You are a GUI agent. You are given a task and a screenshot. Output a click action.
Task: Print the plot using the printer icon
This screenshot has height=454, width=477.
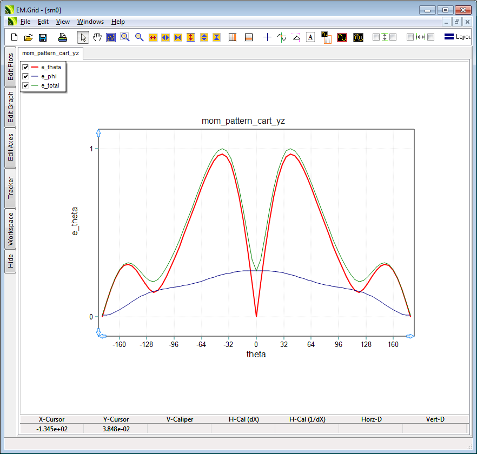[63, 37]
